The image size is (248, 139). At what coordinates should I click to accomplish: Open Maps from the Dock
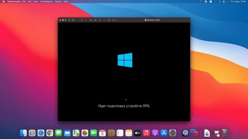(76, 133)
